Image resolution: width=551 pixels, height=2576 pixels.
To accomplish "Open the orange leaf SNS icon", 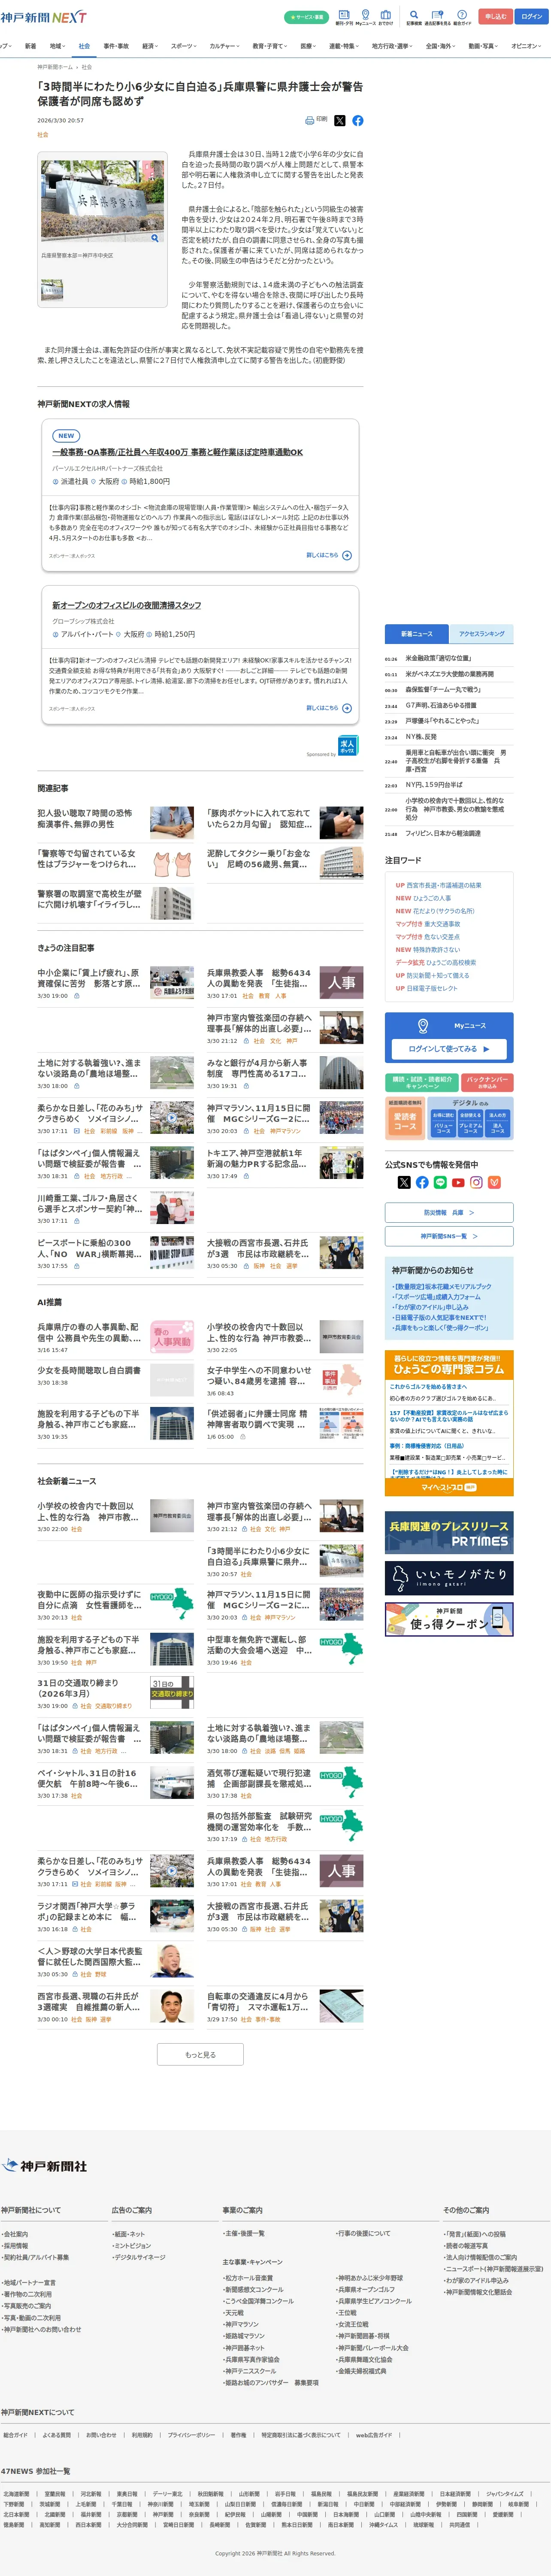I will pos(494,1182).
